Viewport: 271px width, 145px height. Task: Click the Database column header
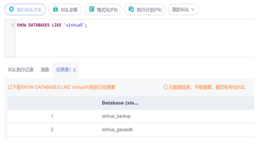point(120,103)
